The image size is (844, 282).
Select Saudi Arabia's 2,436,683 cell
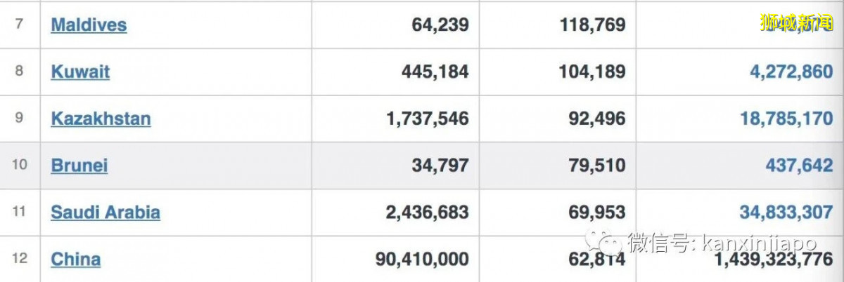pyautogui.click(x=427, y=213)
